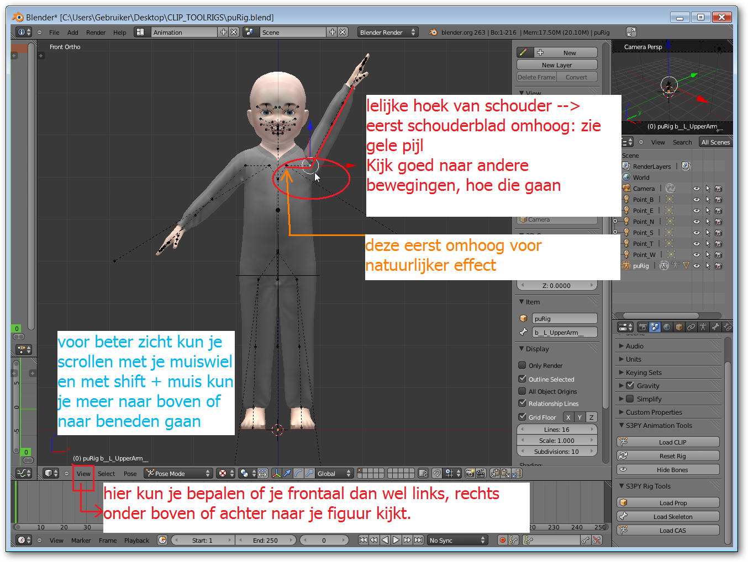Adjust the Grid Floor Scale slider
Image resolution: width=748 pixels, height=562 pixels.
click(x=556, y=440)
